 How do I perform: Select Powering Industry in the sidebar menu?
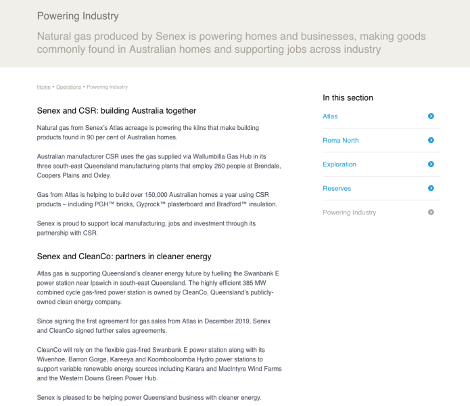pyautogui.click(x=350, y=212)
